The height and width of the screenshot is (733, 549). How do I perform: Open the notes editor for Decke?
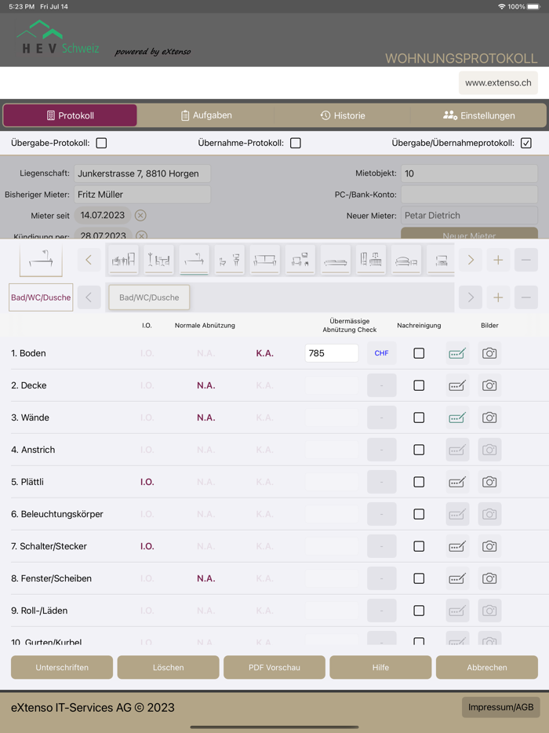[457, 385]
